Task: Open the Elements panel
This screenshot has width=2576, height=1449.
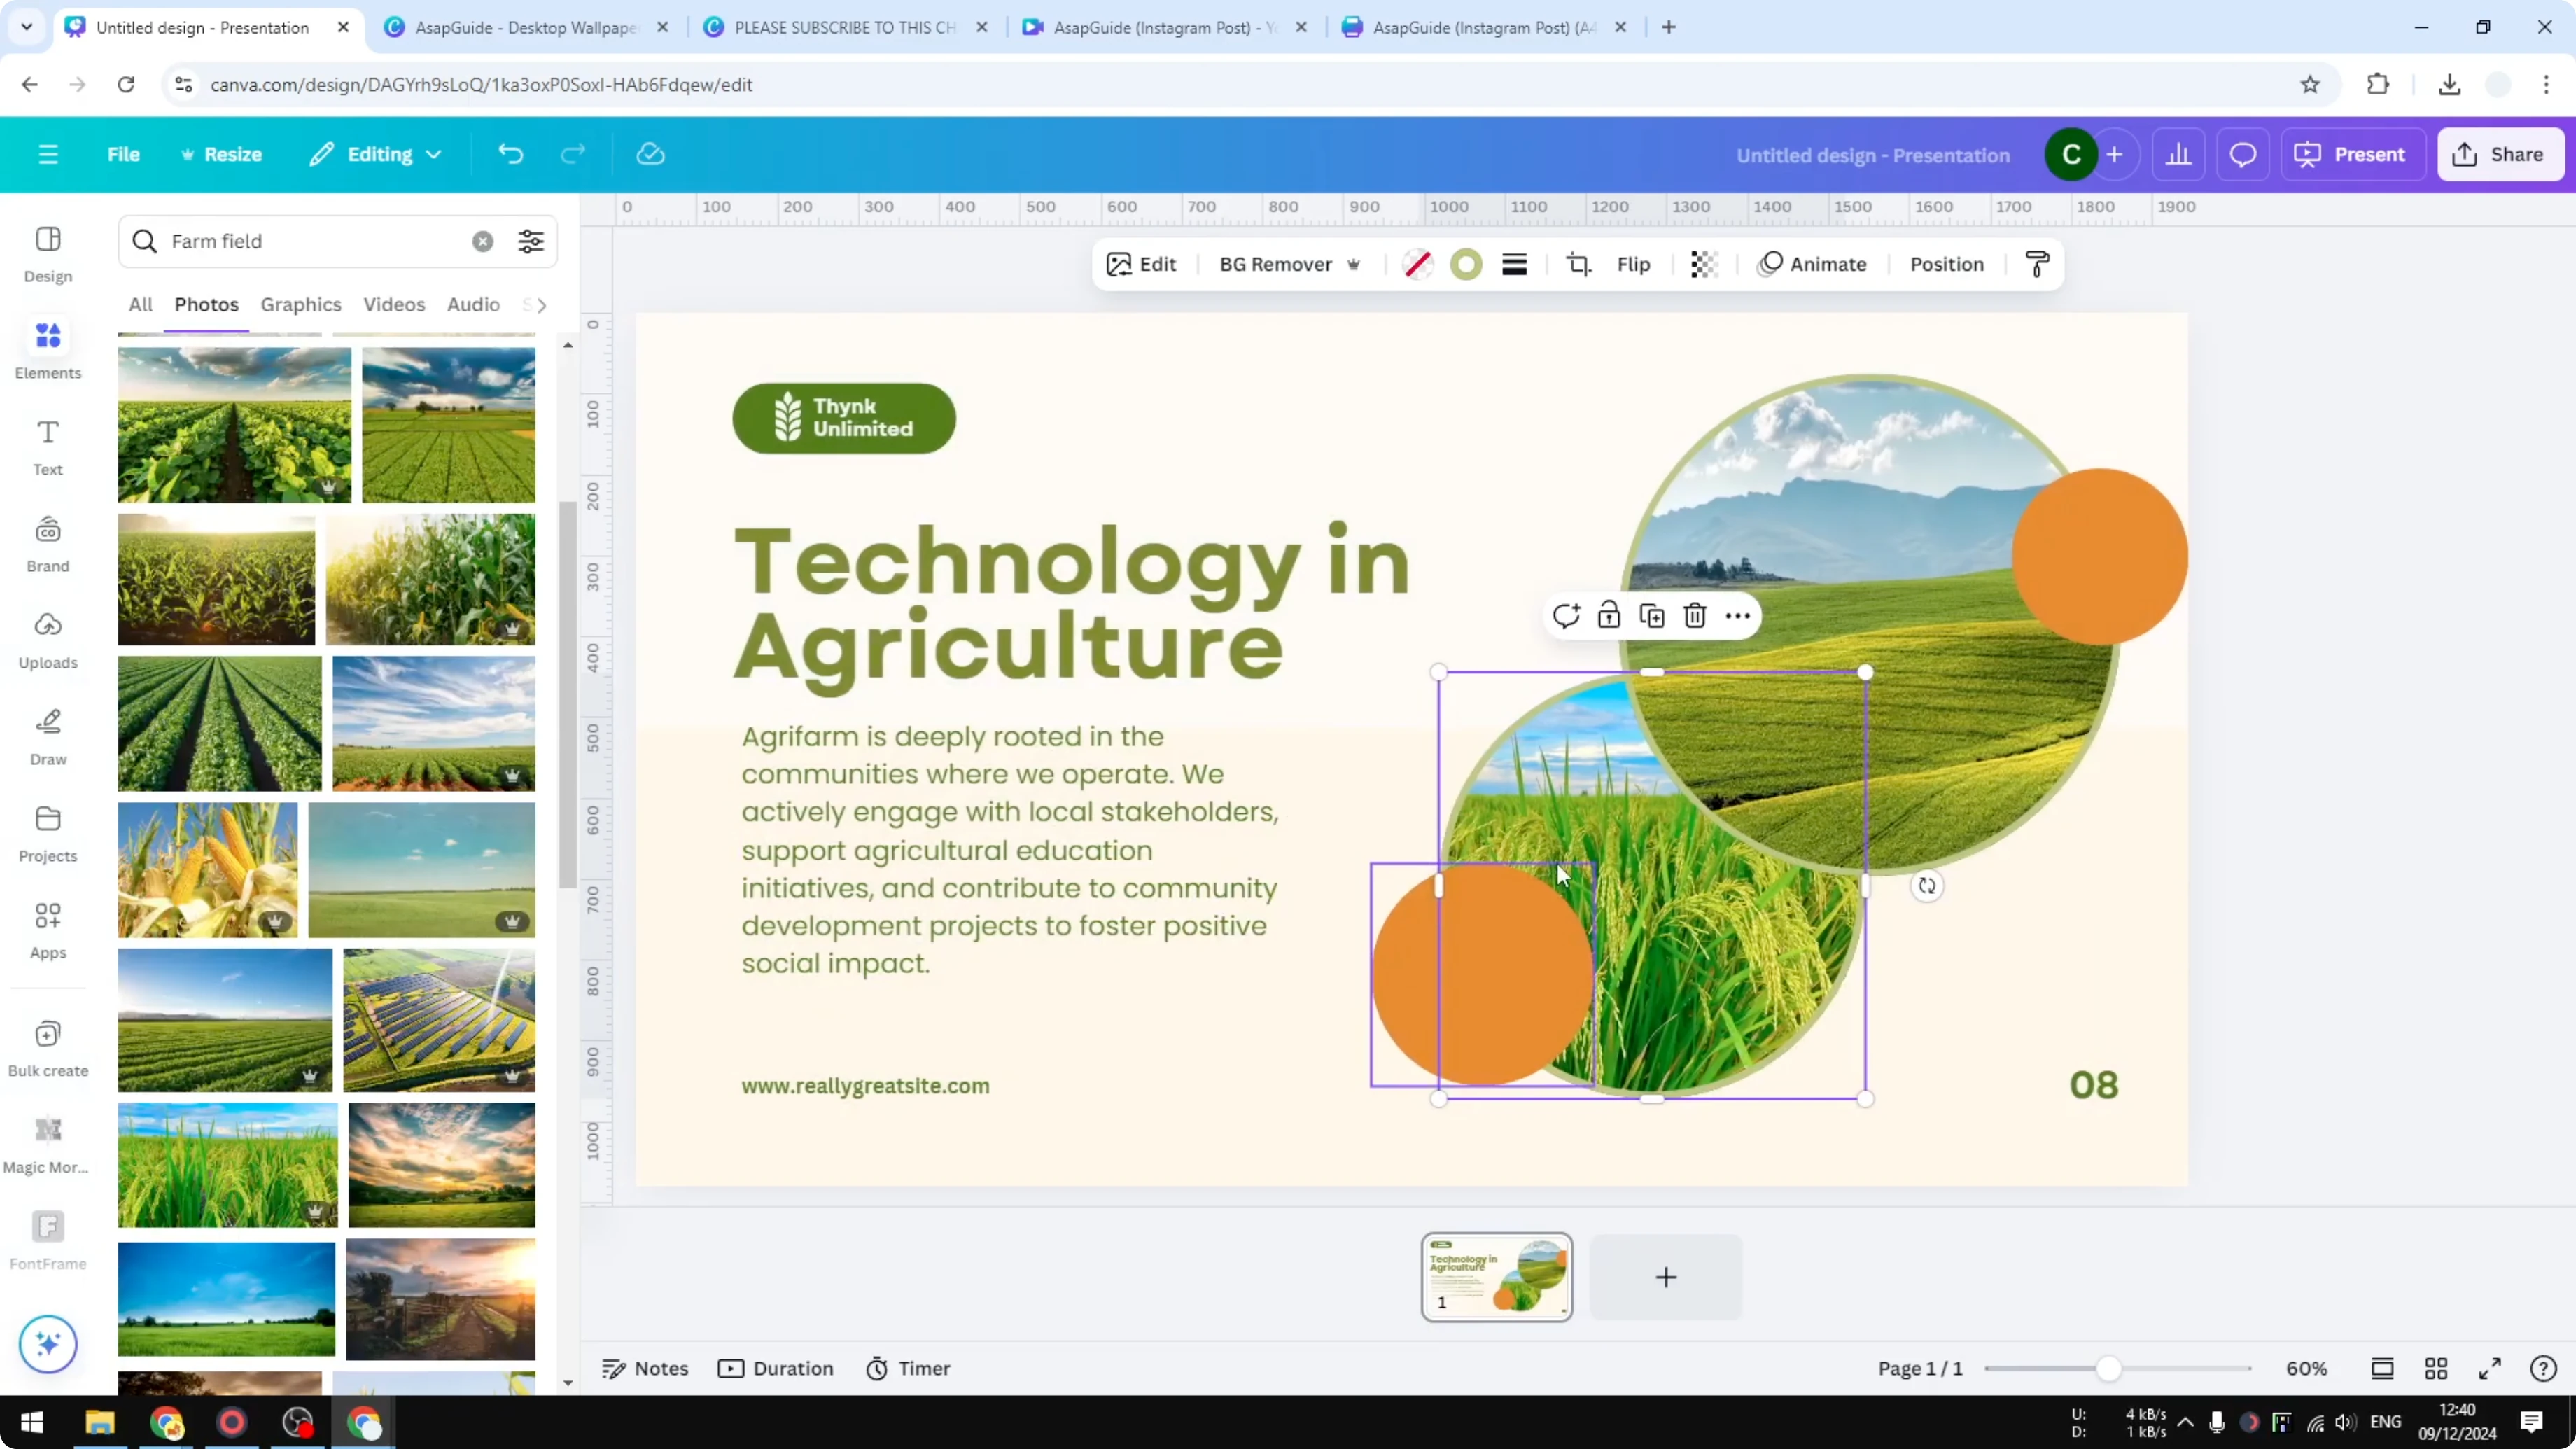Action: pos(47,348)
